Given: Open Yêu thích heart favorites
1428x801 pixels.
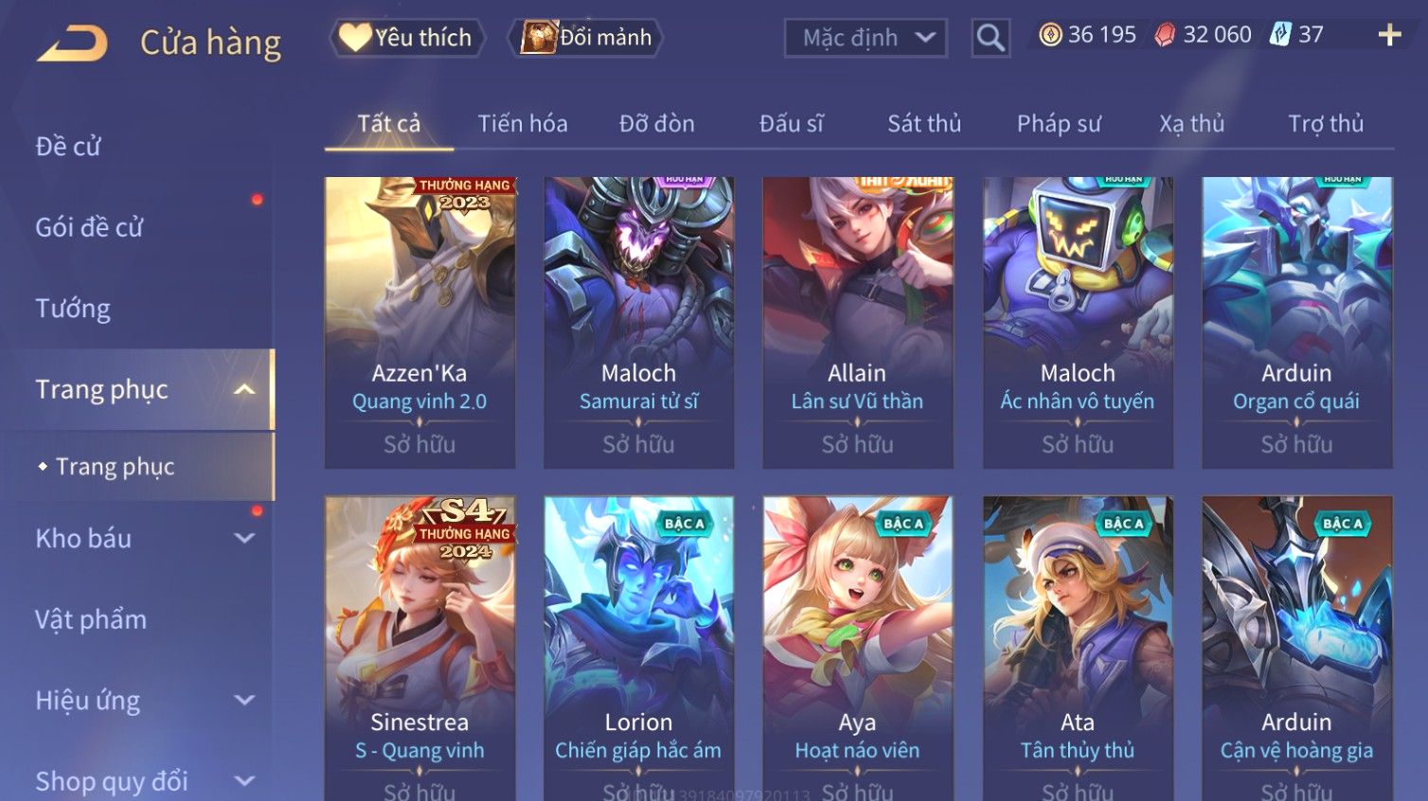Looking at the screenshot, I should 407,38.
